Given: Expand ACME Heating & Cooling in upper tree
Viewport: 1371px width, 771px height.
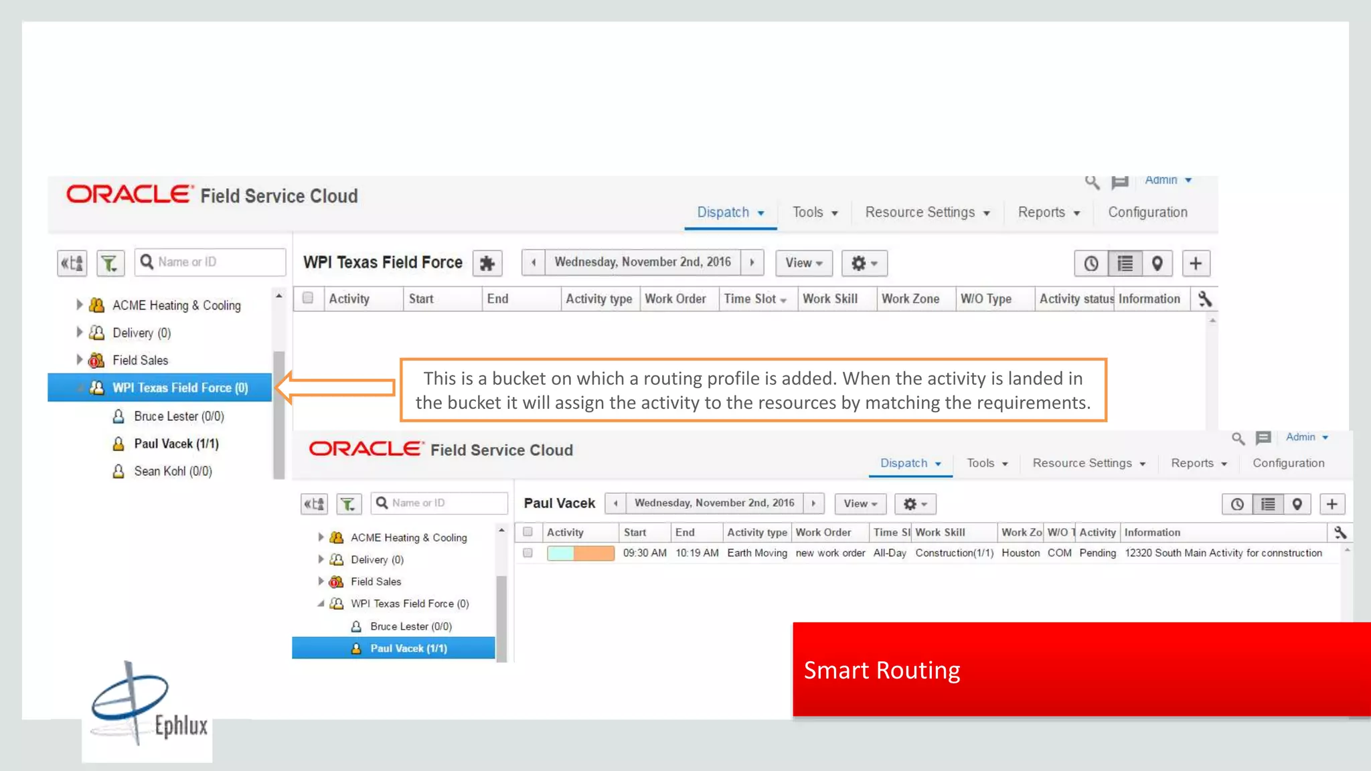Looking at the screenshot, I should point(79,305).
